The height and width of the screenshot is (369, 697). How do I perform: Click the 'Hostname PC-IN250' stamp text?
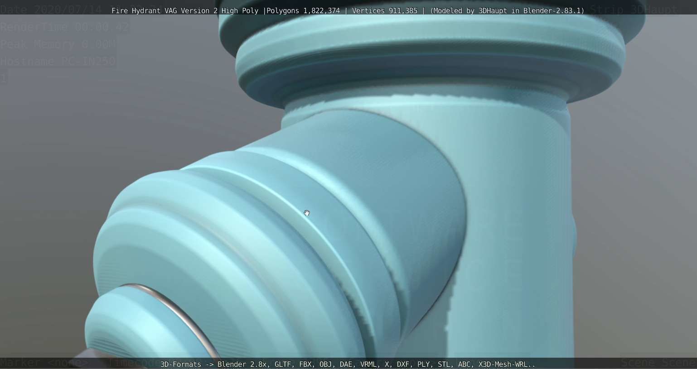(x=58, y=61)
